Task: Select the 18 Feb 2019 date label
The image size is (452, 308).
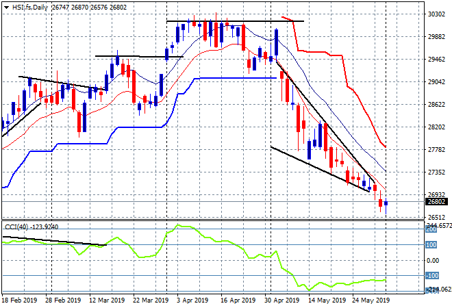Action: coord(20,300)
